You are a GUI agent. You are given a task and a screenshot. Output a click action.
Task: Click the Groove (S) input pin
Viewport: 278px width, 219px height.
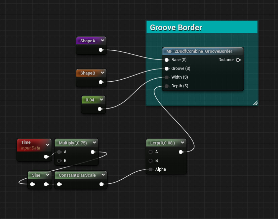(167, 69)
